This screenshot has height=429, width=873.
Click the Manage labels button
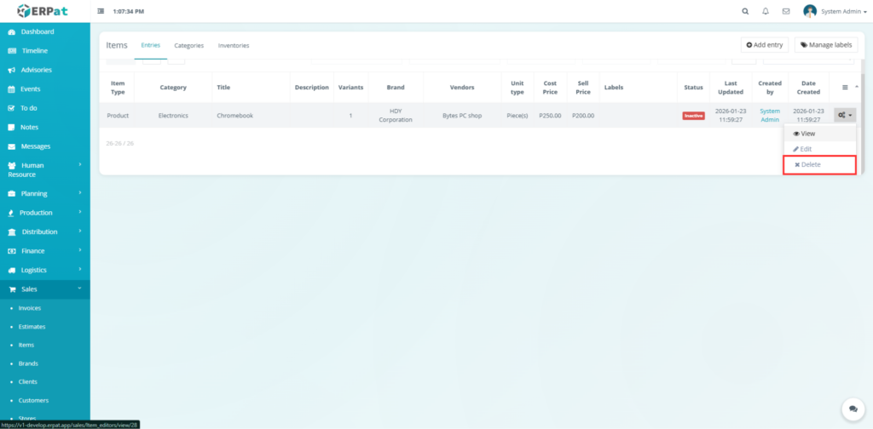pyautogui.click(x=825, y=45)
